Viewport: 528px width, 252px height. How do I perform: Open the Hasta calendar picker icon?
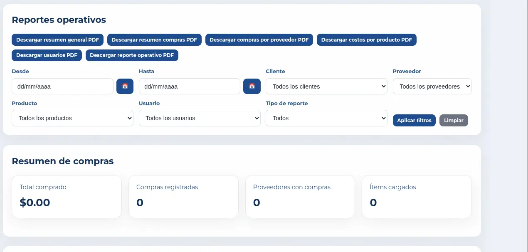(x=252, y=86)
